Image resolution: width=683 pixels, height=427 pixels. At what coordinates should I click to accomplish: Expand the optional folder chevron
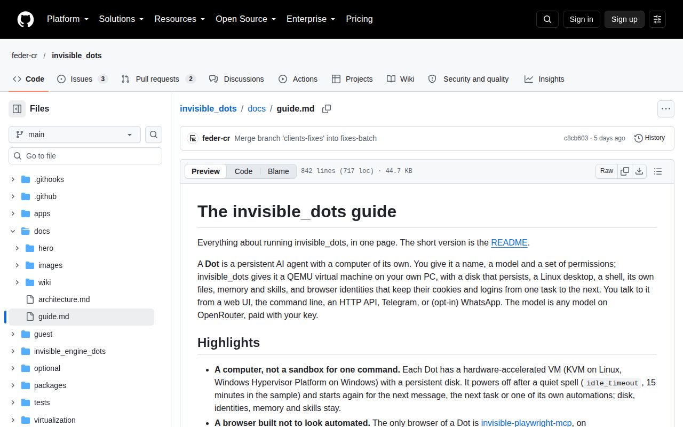tap(13, 368)
